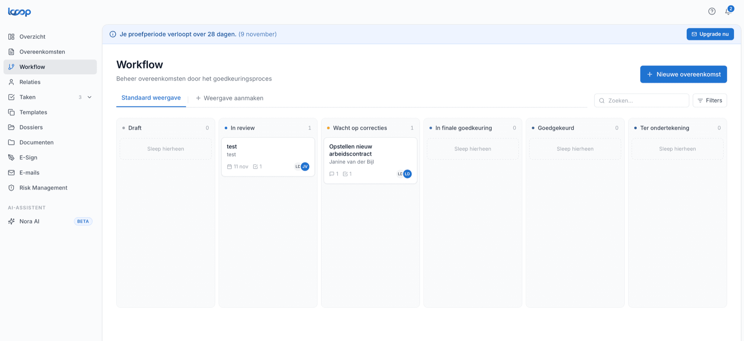
Task: Click Weergave aanmaken to add view
Action: click(x=230, y=98)
